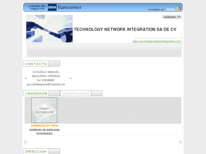This screenshot has height=154, width=206.
Task: Visit www.technologynetworintegration.com link
Action: tap(157, 41)
